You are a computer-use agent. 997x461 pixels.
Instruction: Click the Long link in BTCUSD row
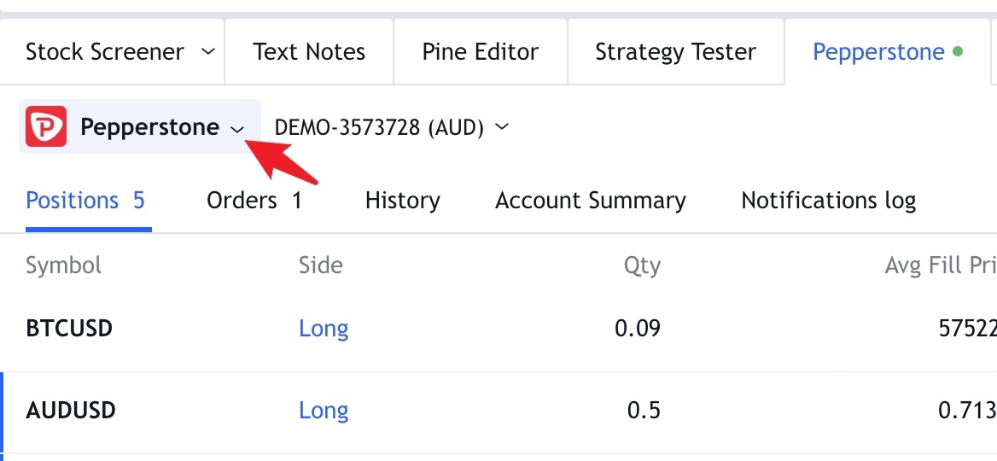(x=324, y=329)
